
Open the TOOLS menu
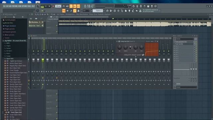(29, 6)
